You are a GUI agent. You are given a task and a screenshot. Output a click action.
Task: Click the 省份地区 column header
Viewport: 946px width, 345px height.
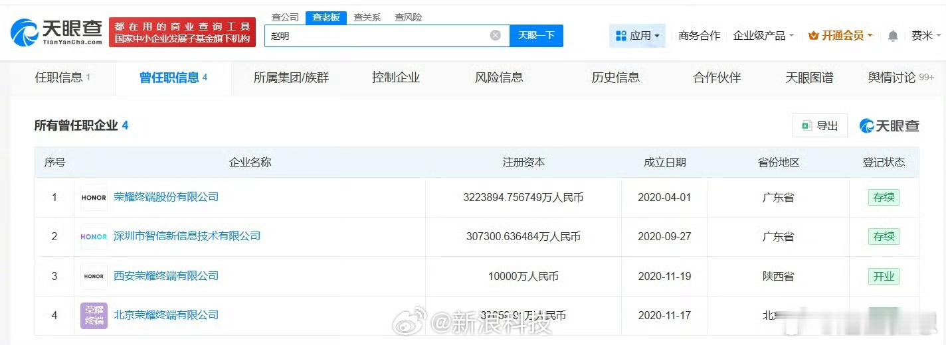[778, 162]
